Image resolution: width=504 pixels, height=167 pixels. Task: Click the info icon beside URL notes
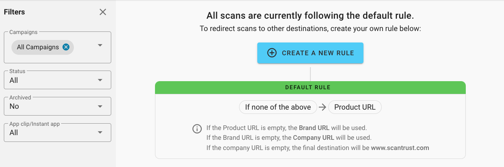197,129
